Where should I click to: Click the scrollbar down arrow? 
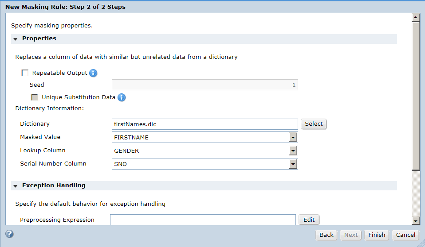coord(416,221)
